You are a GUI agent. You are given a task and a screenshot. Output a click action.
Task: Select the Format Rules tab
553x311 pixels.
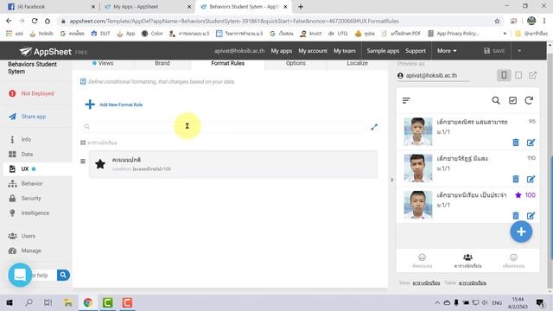point(227,63)
